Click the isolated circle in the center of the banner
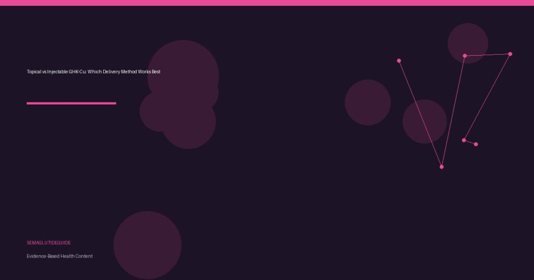 pos(368,103)
